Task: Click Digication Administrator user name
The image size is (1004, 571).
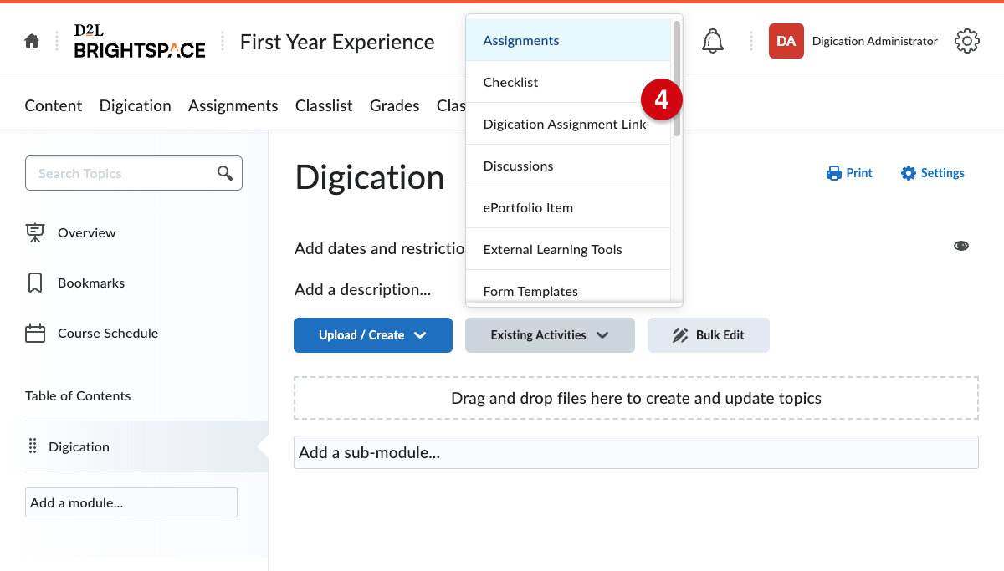Action: (x=875, y=41)
